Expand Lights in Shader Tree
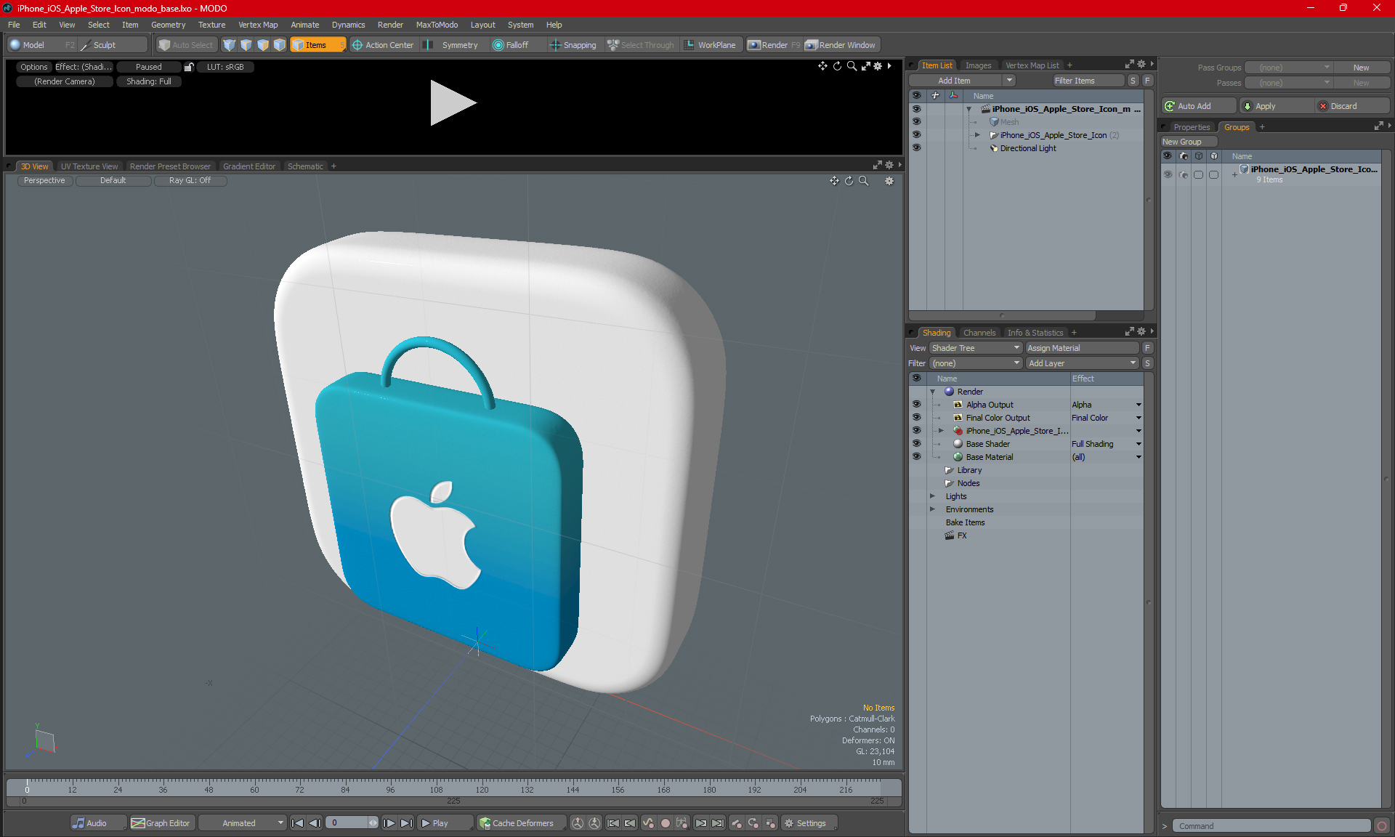 (933, 496)
